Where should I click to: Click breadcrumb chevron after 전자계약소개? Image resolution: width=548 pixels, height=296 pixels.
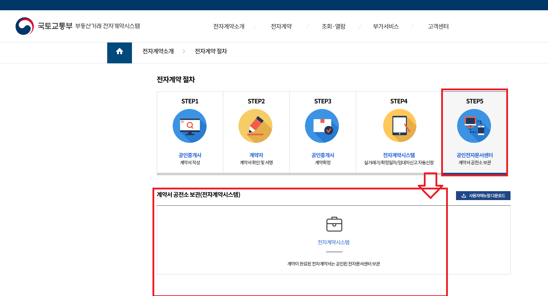(184, 51)
